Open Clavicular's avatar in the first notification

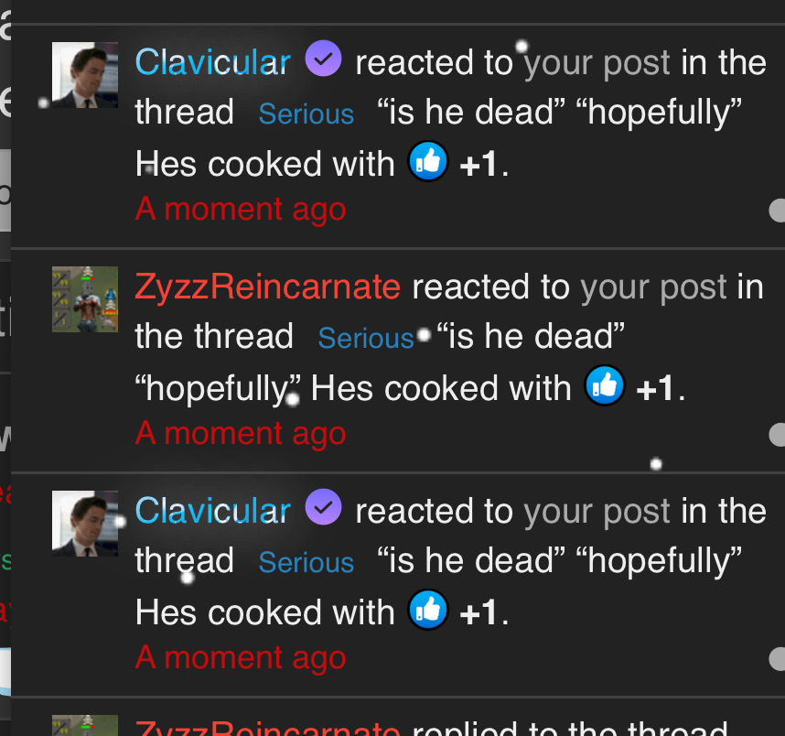coord(85,75)
